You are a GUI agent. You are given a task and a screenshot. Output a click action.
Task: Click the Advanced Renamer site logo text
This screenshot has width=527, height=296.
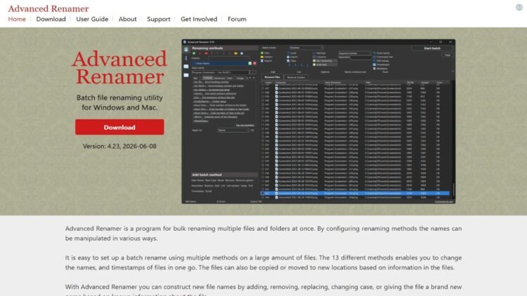click(x=48, y=8)
